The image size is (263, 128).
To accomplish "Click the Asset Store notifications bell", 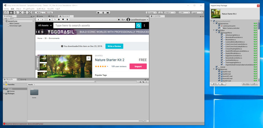I will coord(119,20).
